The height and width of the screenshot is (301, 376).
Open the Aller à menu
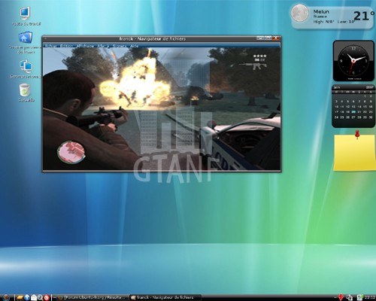(x=103, y=46)
